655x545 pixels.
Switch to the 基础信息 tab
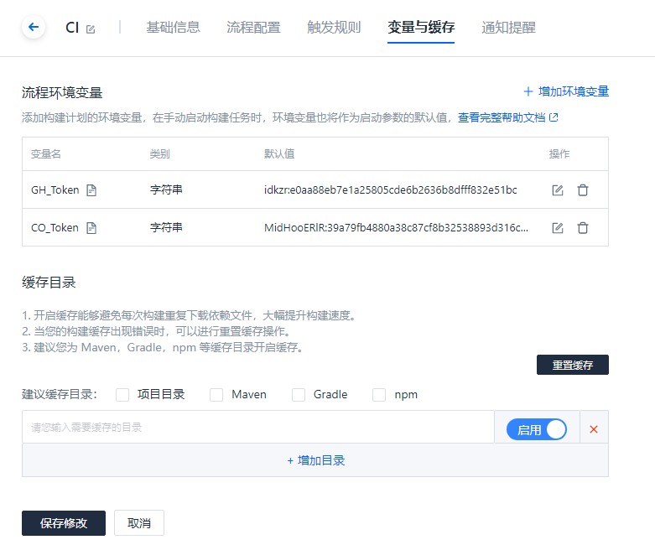(x=173, y=28)
